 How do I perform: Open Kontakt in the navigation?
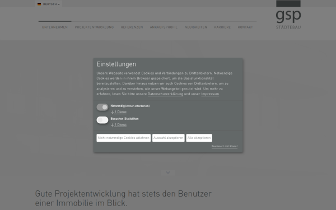[245, 27]
